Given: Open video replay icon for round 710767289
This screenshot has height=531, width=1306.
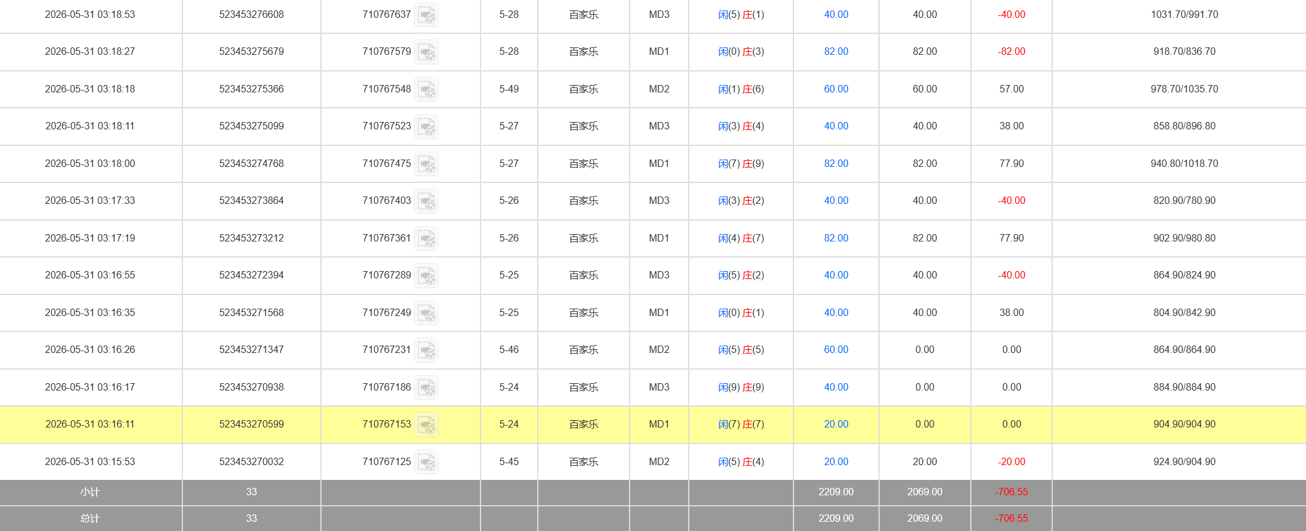Looking at the screenshot, I should click(x=426, y=275).
